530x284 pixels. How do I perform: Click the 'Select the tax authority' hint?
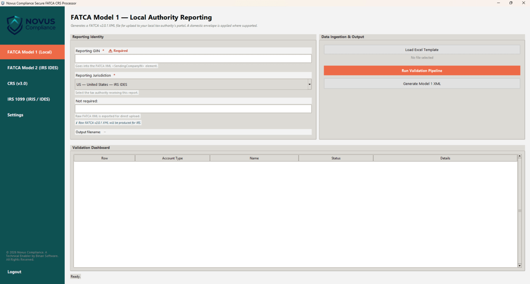coord(107,93)
